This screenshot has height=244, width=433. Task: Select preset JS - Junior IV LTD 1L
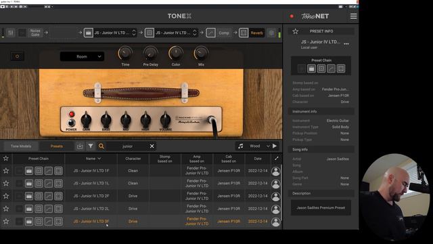click(x=91, y=183)
